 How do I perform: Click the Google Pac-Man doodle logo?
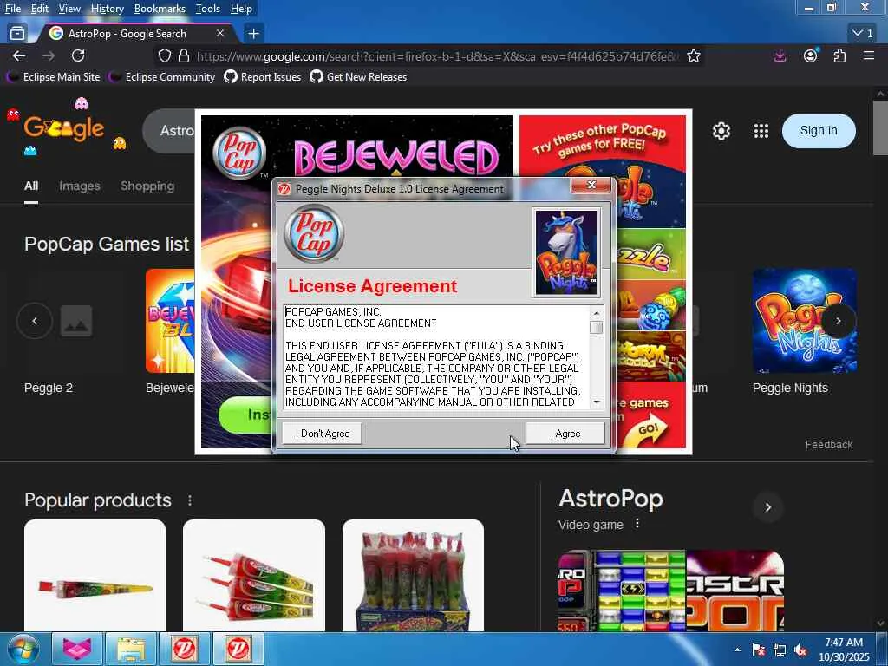(x=64, y=128)
